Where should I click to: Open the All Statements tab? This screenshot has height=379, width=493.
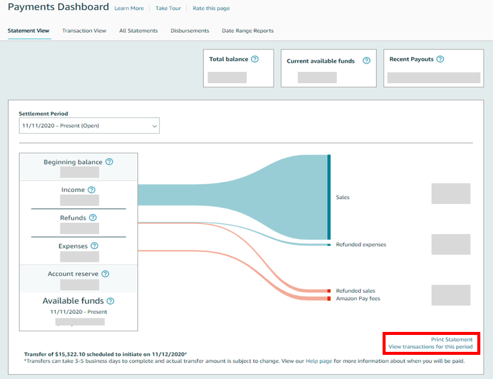[x=138, y=31]
